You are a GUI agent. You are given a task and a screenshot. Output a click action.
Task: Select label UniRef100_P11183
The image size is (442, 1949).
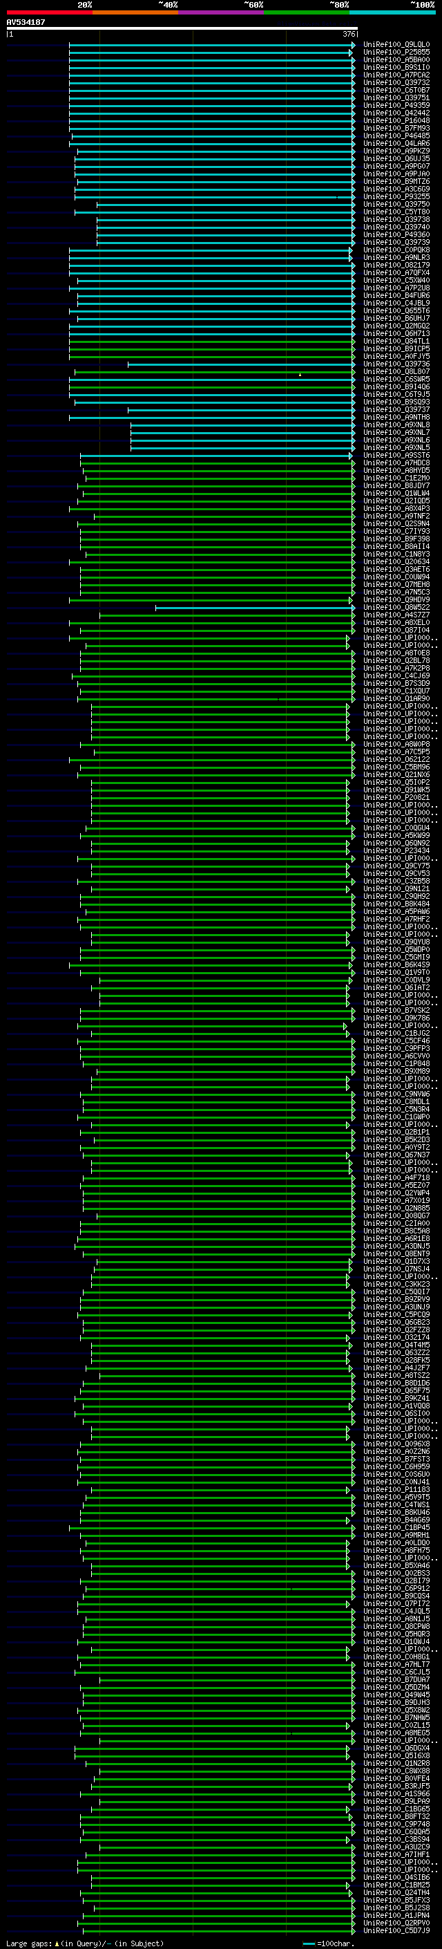[396, 1489]
